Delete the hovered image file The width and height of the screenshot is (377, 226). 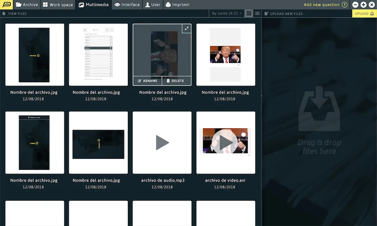175,81
